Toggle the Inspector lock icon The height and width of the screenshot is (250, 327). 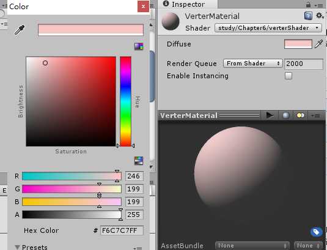(x=308, y=4)
